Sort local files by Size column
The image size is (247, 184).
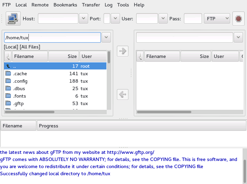click(64, 56)
